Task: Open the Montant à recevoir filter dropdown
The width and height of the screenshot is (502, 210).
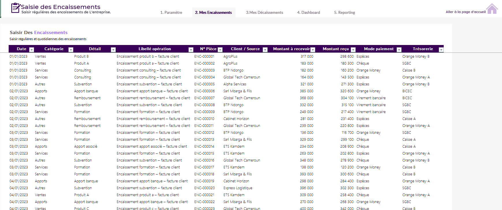Action: pyautogui.click(x=313, y=50)
